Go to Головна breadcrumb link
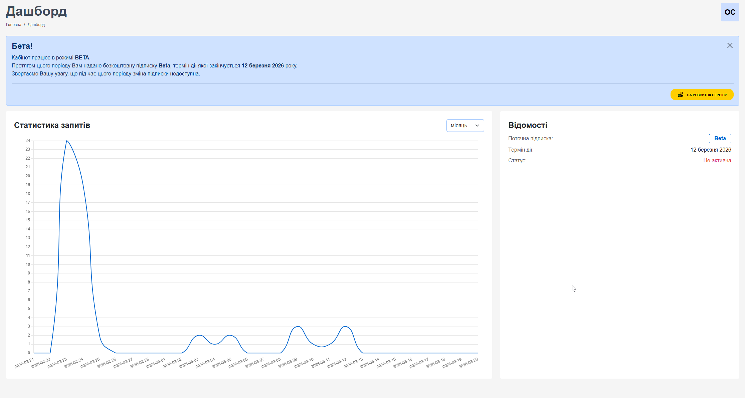Screen dimensions: 745x398 tap(13, 25)
